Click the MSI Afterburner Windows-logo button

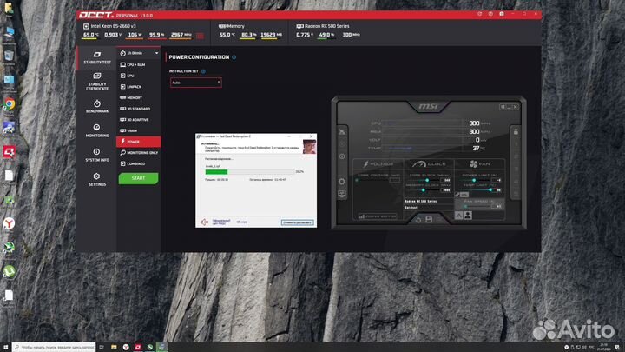coord(503,107)
